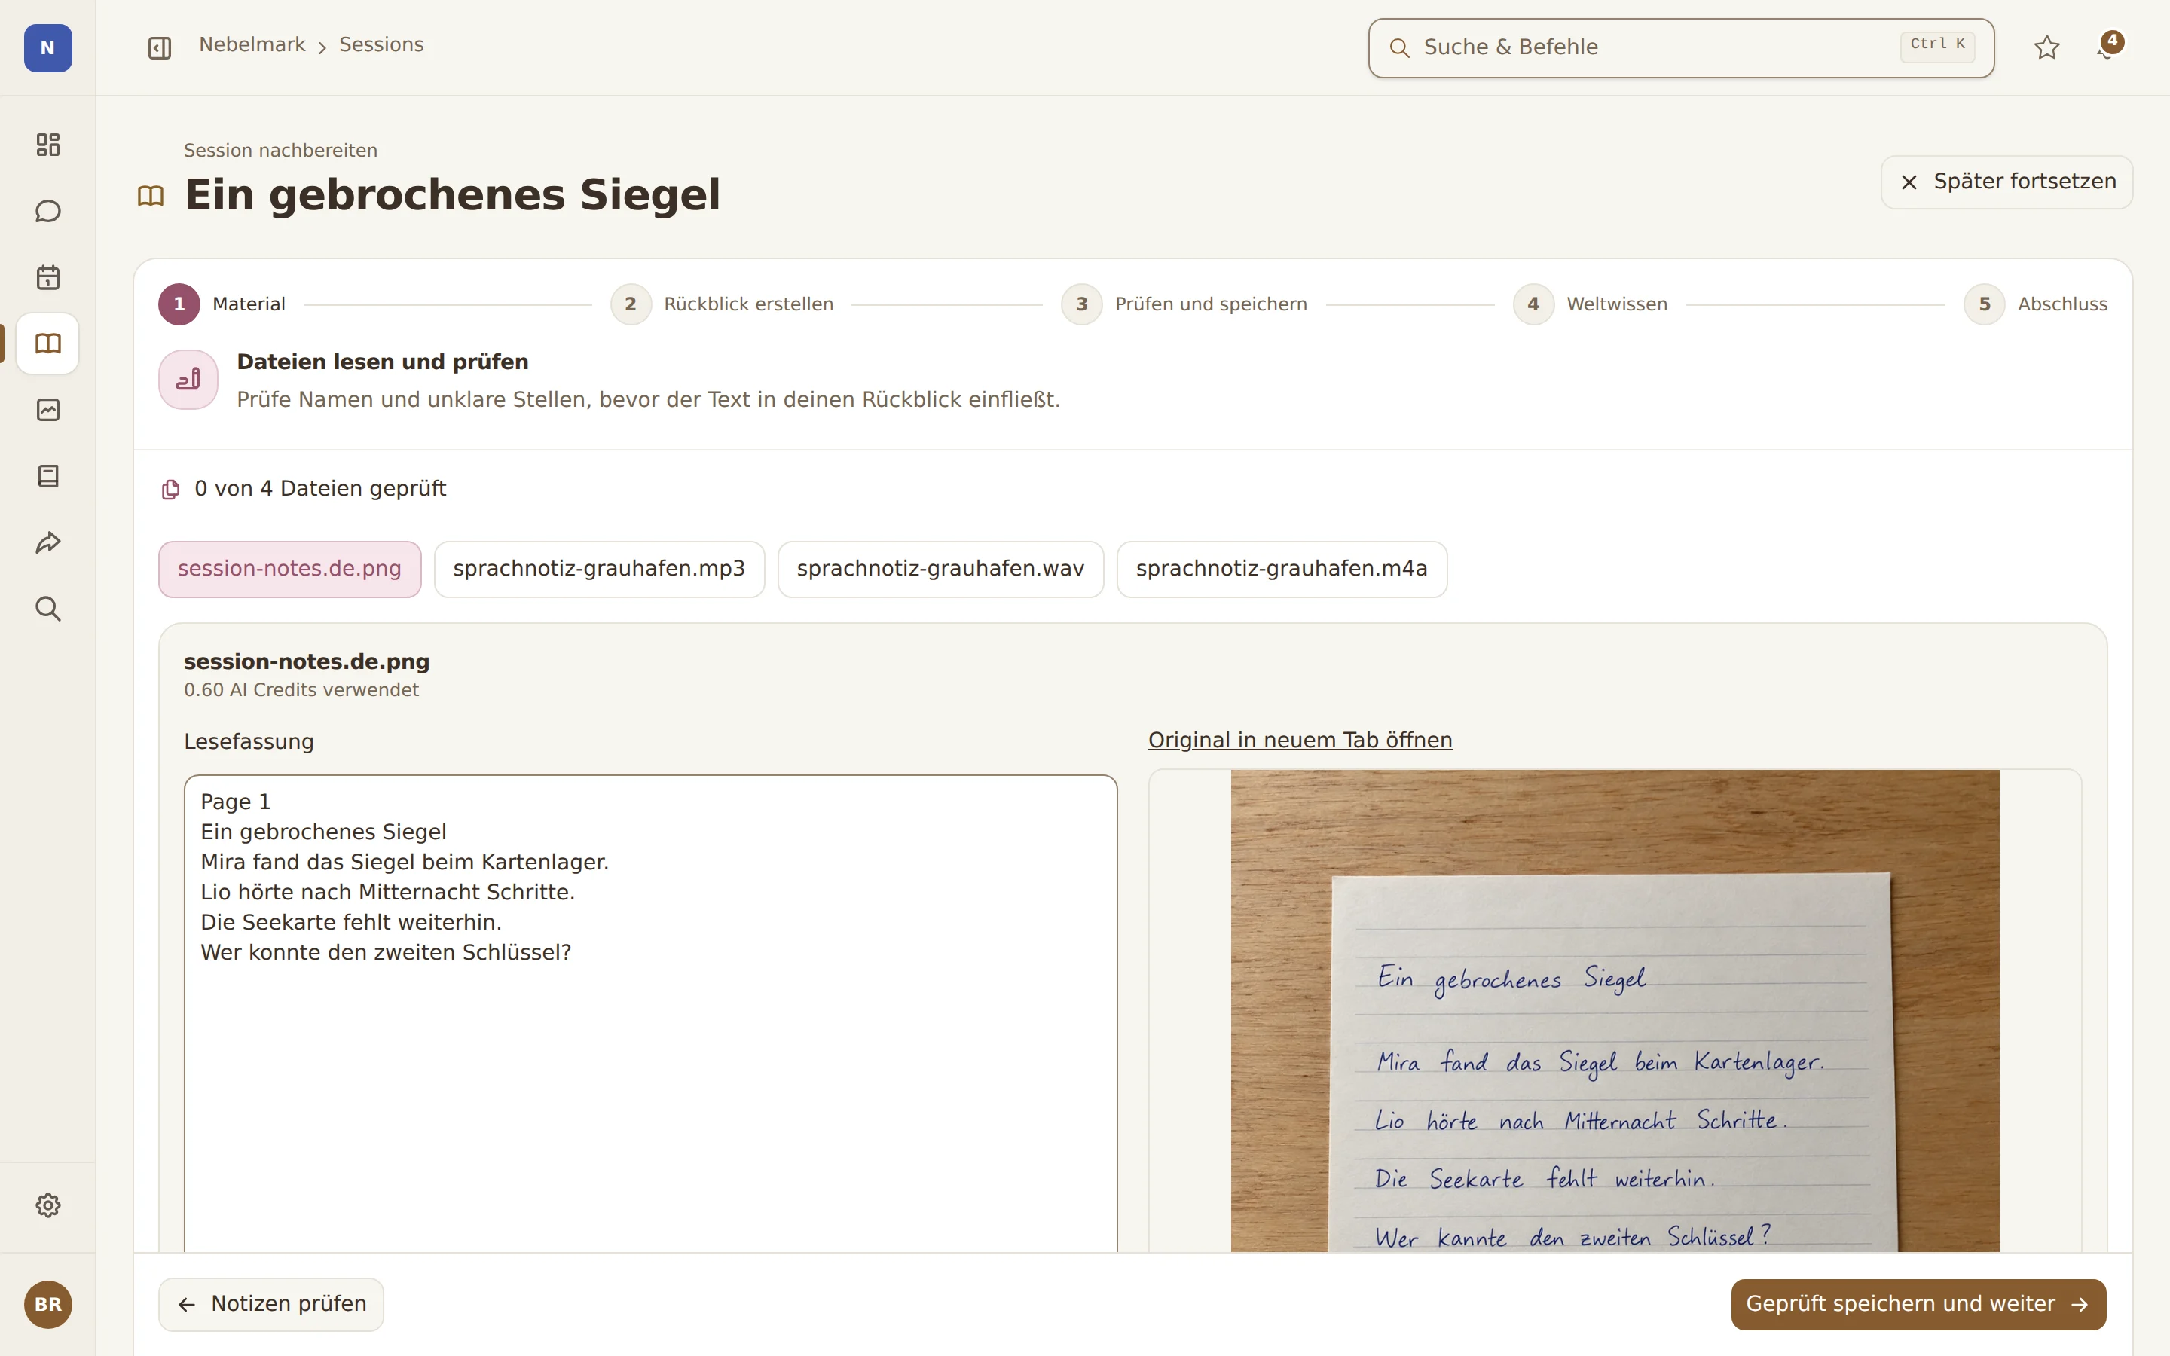Click the Später fortsetzen button
2170x1356 pixels.
tap(2006, 182)
